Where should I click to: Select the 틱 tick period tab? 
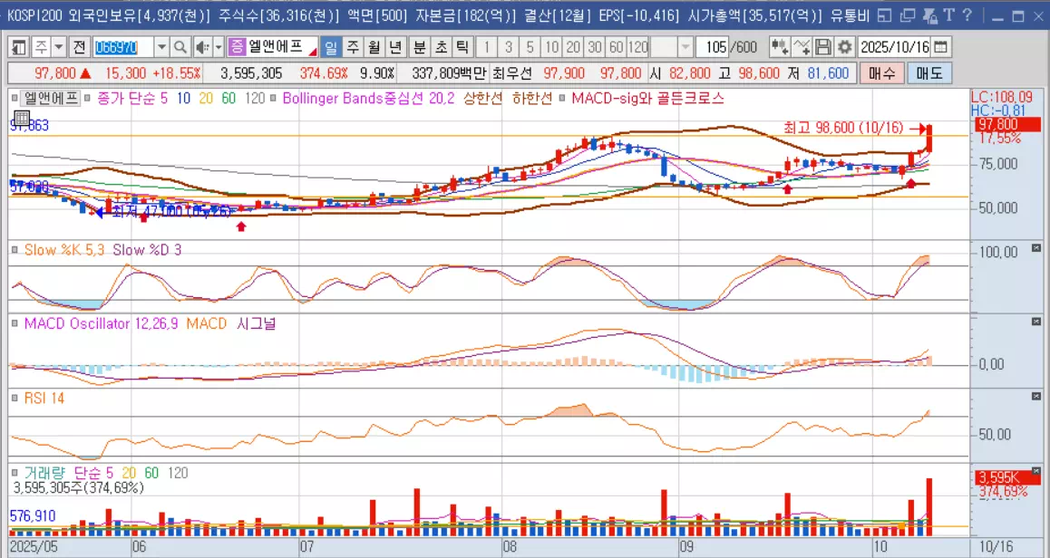(462, 47)
